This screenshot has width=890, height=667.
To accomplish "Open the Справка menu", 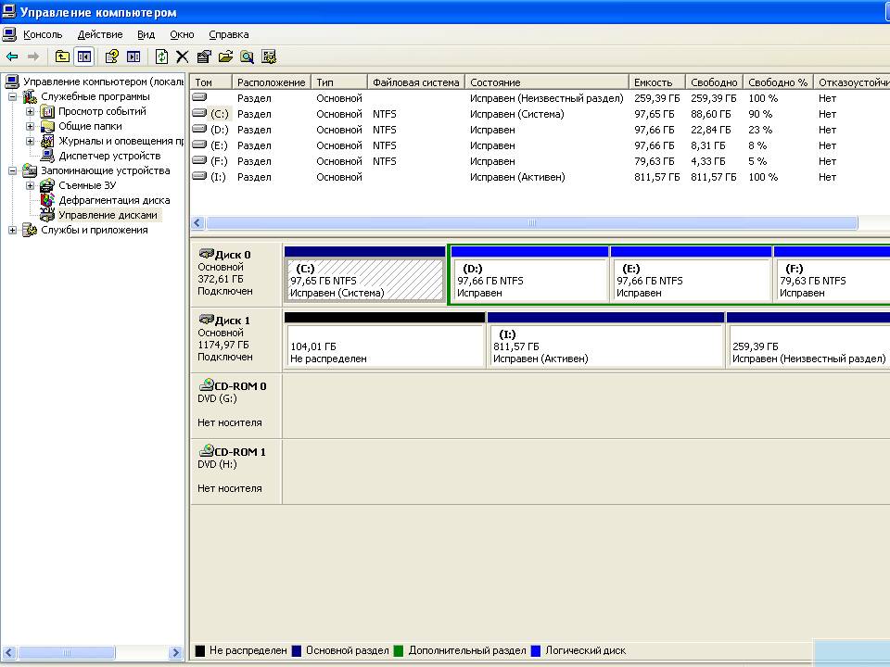I will (x=228, y=34).
